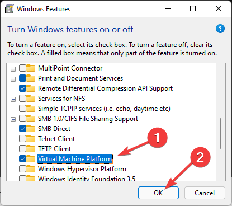232x206 pixels.
Task: Open the blue help question mark icon
Action: point(220,29)
